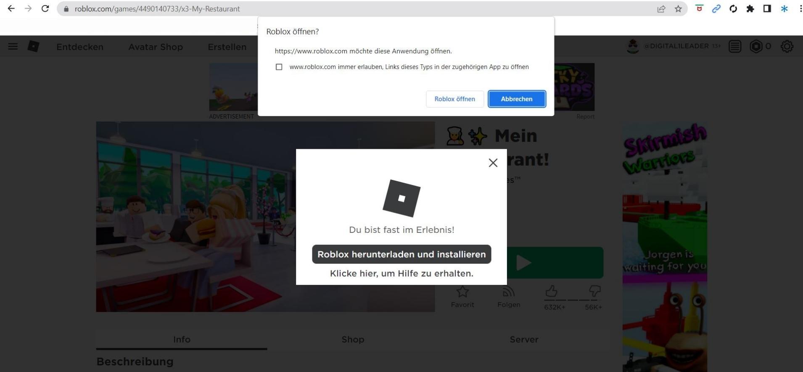
Task: Click the circular arrows extension icon
Action: point(733,8)
